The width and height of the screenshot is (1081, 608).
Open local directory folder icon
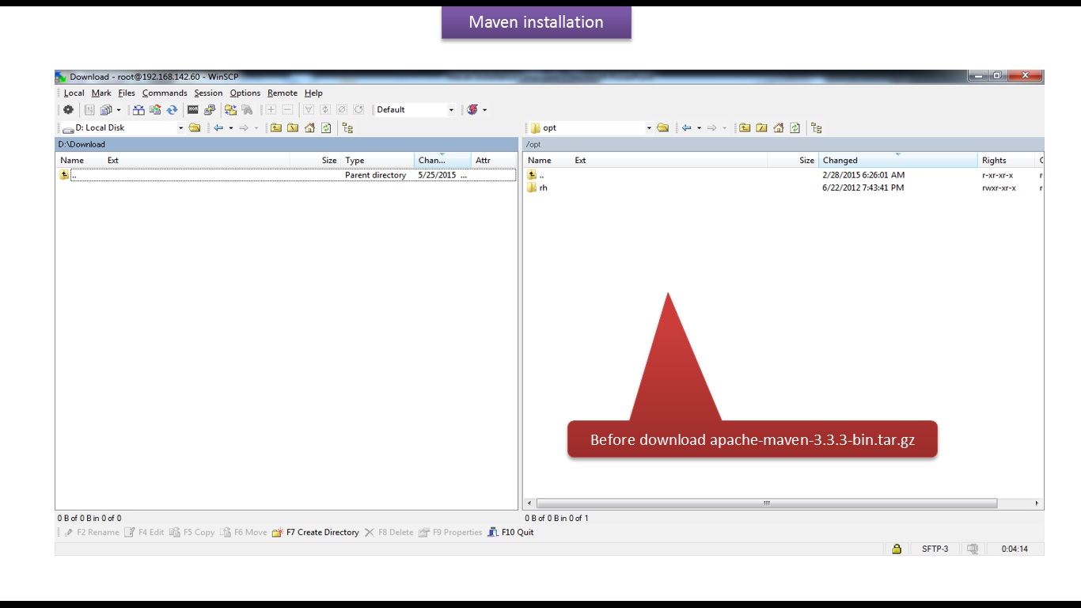(195, 128)
